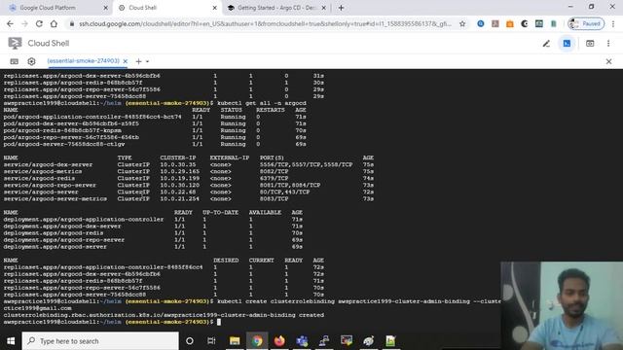The width and height of the screenshot is (623, 350).
Task: Click the Cloud Shell logo
Action: 15,43
